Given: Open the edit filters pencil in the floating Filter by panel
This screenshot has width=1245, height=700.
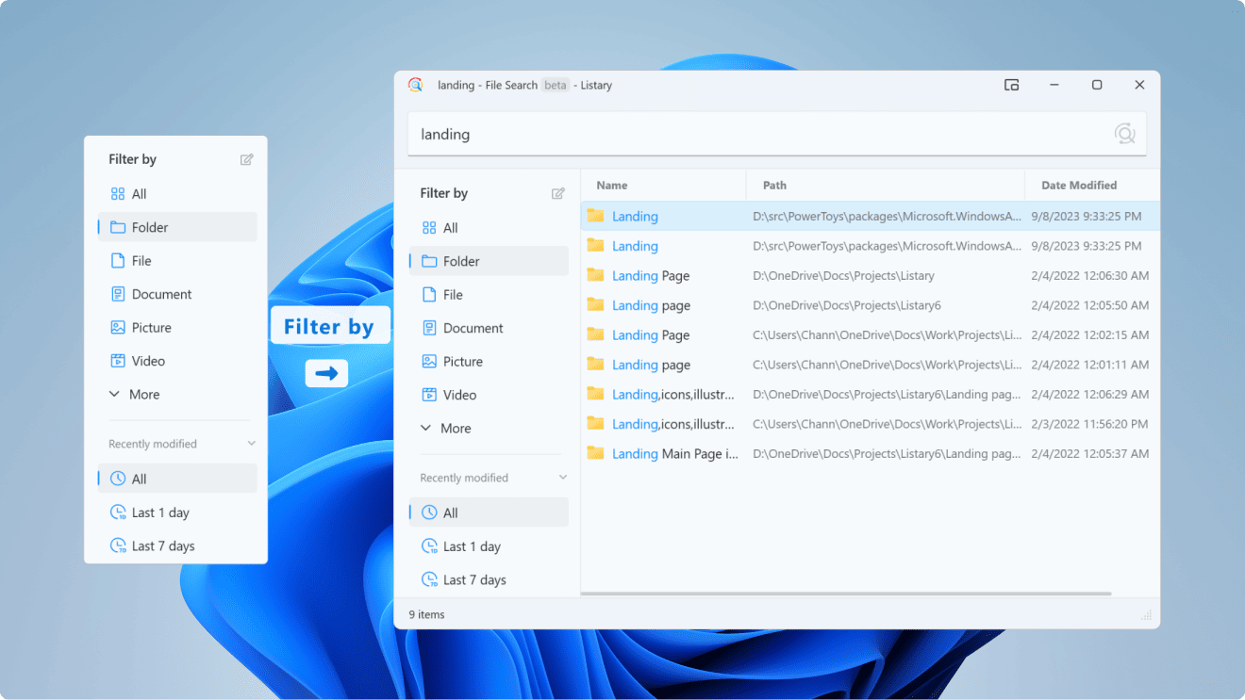Looking at the screenshot, I should coord(247,159).
